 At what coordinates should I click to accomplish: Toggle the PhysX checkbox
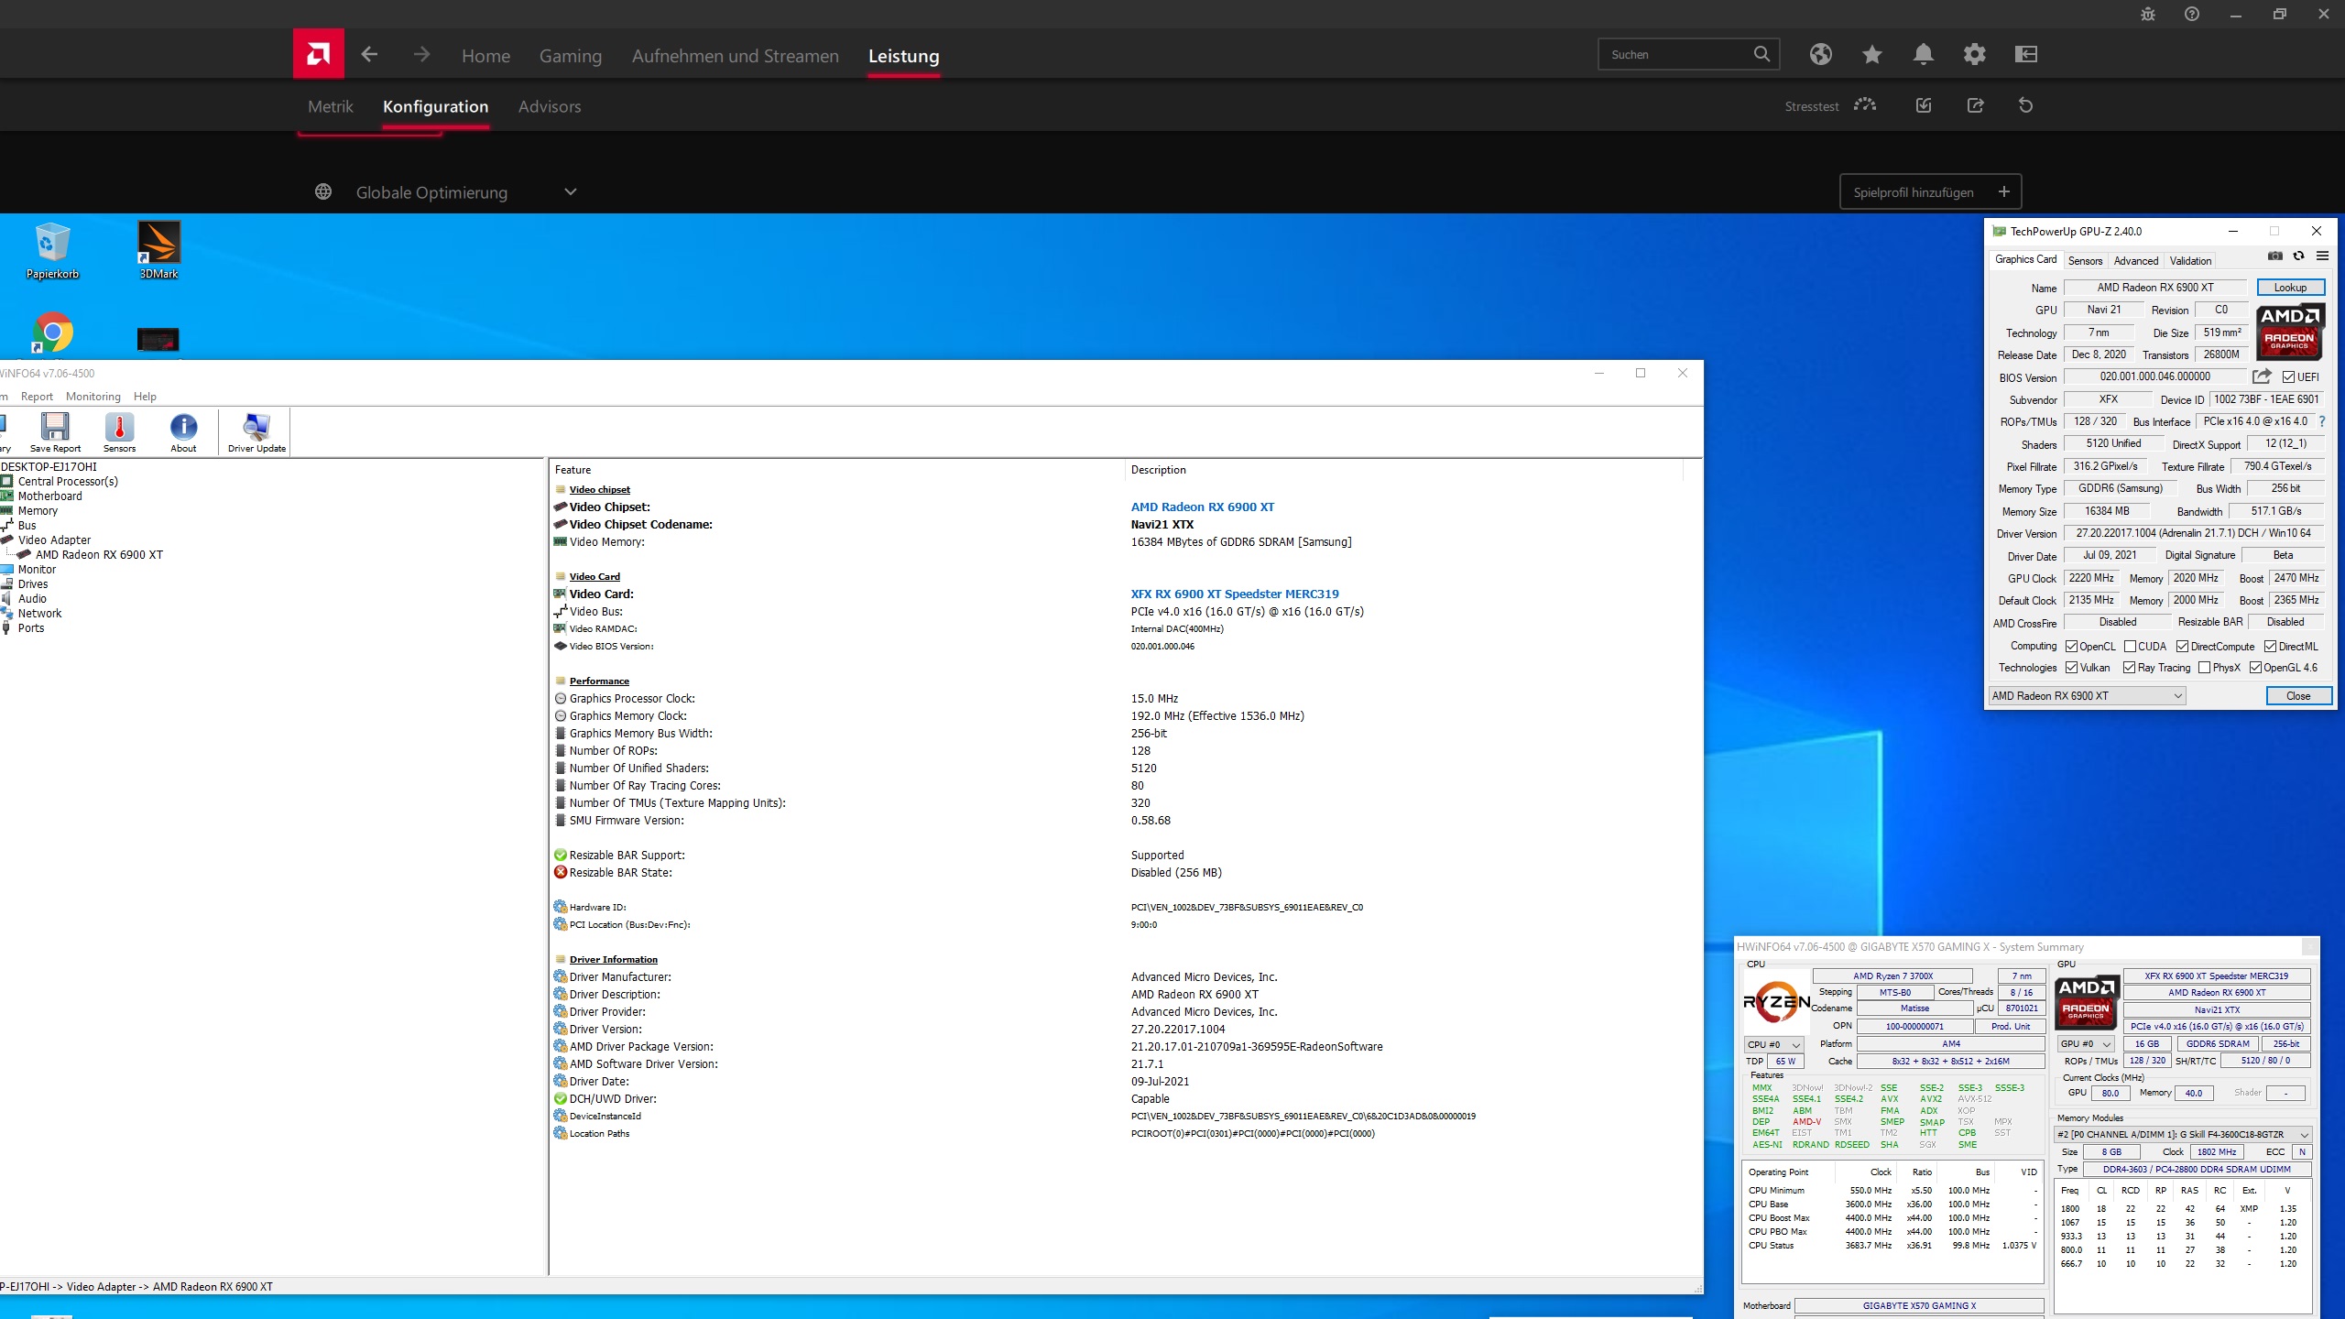coord(2205,668)
